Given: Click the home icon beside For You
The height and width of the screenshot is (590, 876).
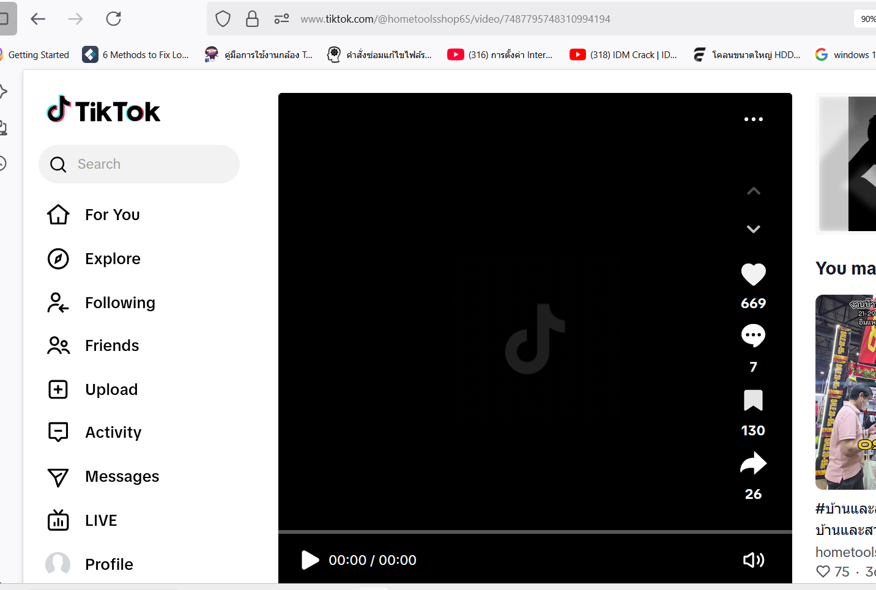Looking at the screenshot, I should pyautogui.click(x=58, y=215).
